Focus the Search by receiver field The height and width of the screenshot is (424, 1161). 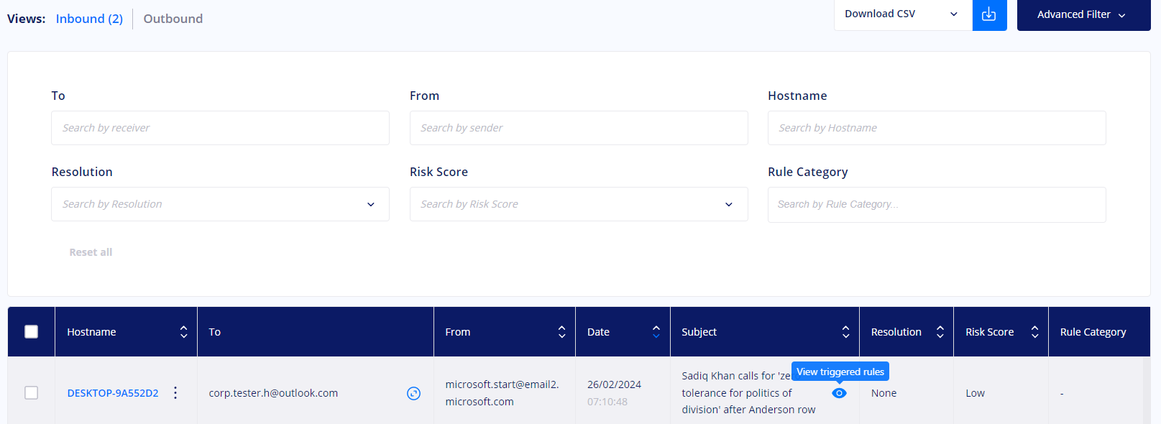click(x=220, y=128)
